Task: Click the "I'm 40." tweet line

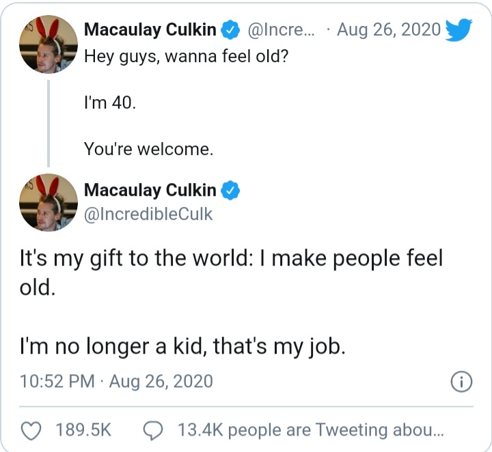Action: coord(105,102)
